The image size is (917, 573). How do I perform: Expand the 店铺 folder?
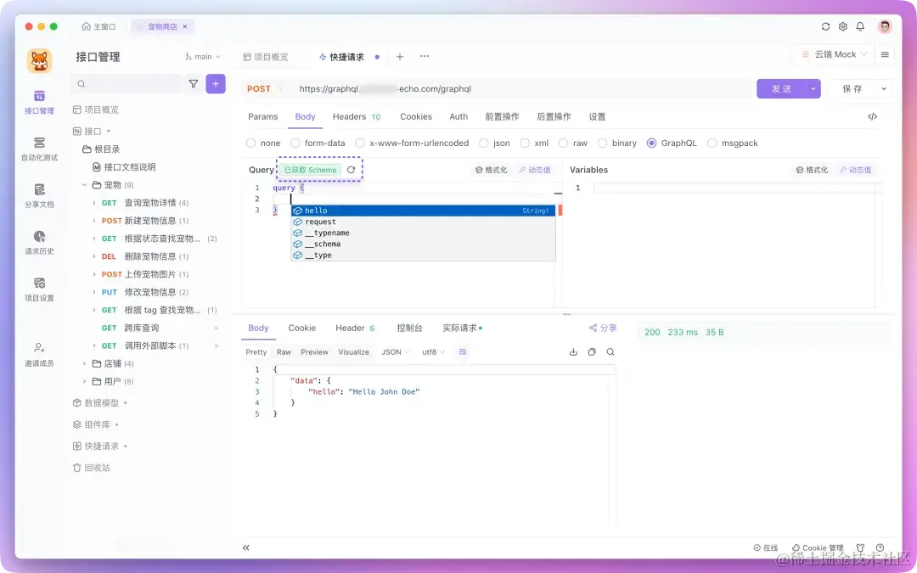click(x=113, y=363)
